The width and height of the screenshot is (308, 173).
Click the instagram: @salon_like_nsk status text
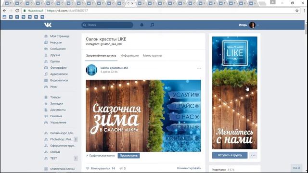coord(104,44)
